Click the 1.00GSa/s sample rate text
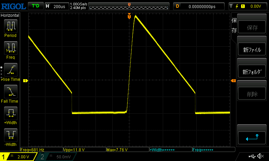Image resolution: width=269 pixels, height=161 pixels. coord(79,4)
